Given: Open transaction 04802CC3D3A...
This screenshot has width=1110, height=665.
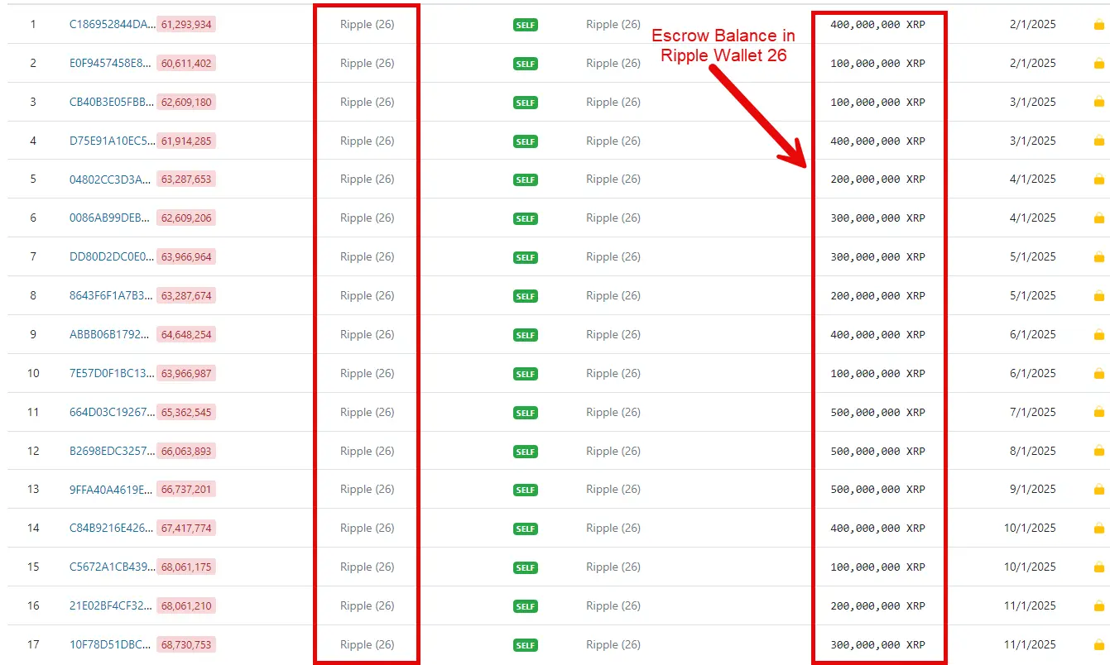Looking at the screenshot, I should (111, 179).
